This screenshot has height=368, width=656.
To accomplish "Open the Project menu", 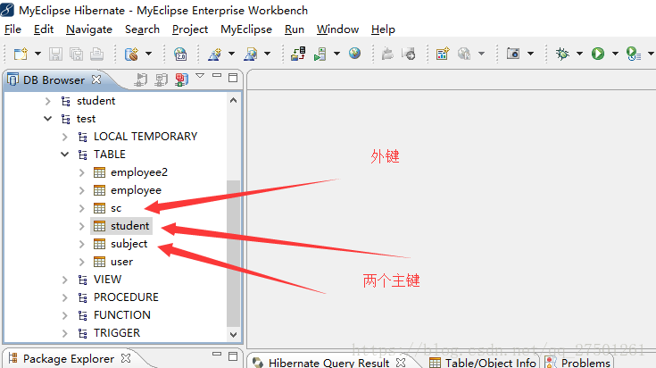I will [x=190, y=29].
